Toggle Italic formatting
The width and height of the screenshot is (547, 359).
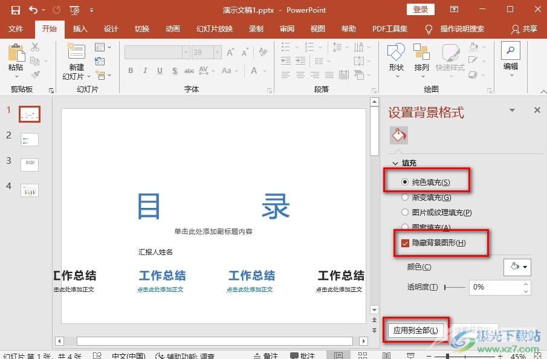coord(145,71)
